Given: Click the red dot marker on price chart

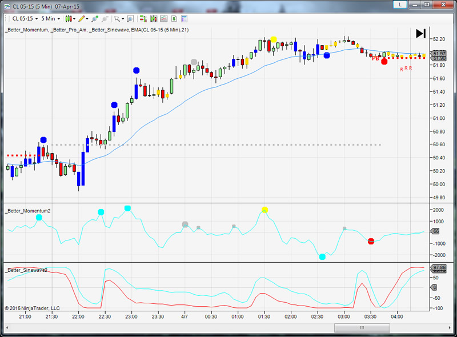Looking at the screenshot, I should pos(384,62).
